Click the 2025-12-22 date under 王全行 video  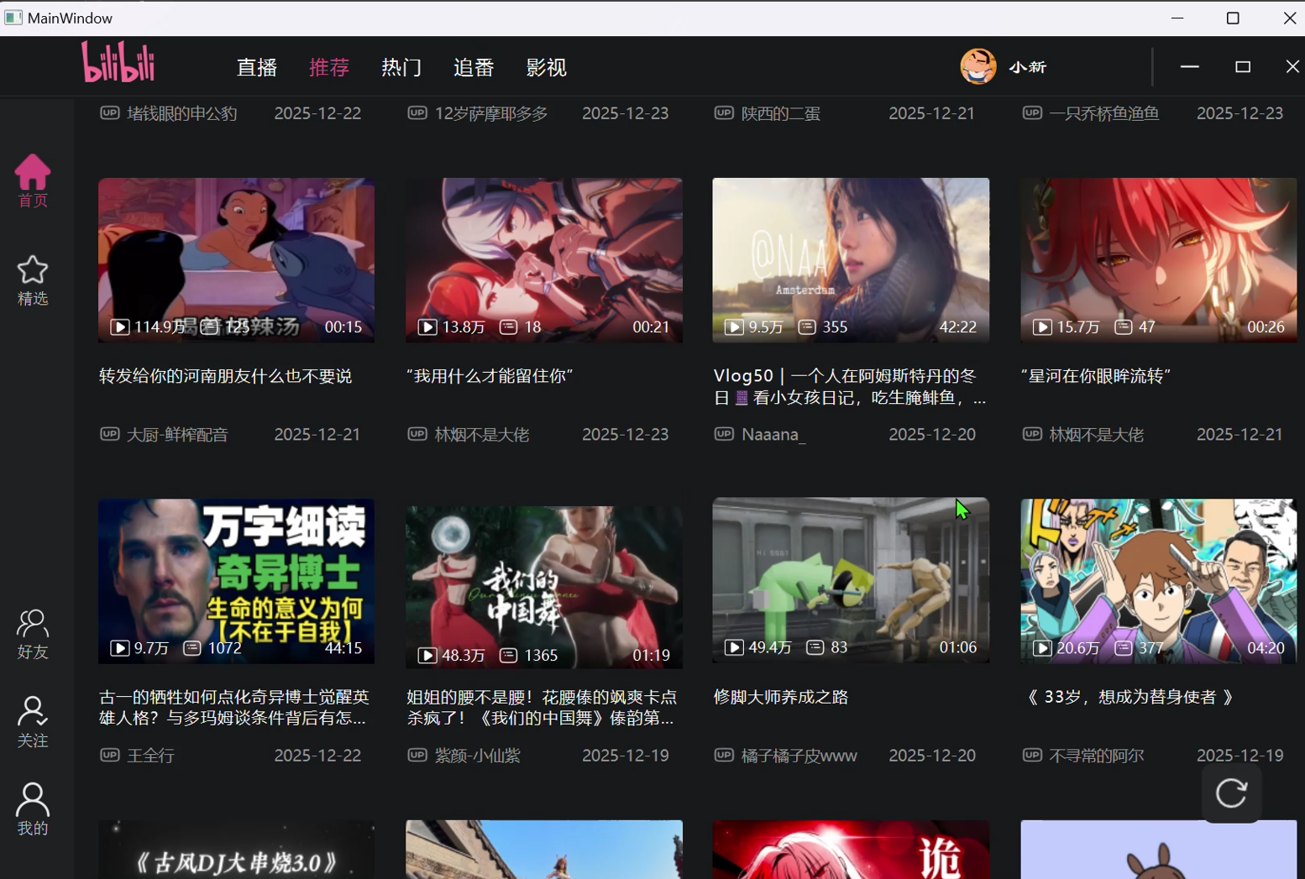click(x=317, y=756)
